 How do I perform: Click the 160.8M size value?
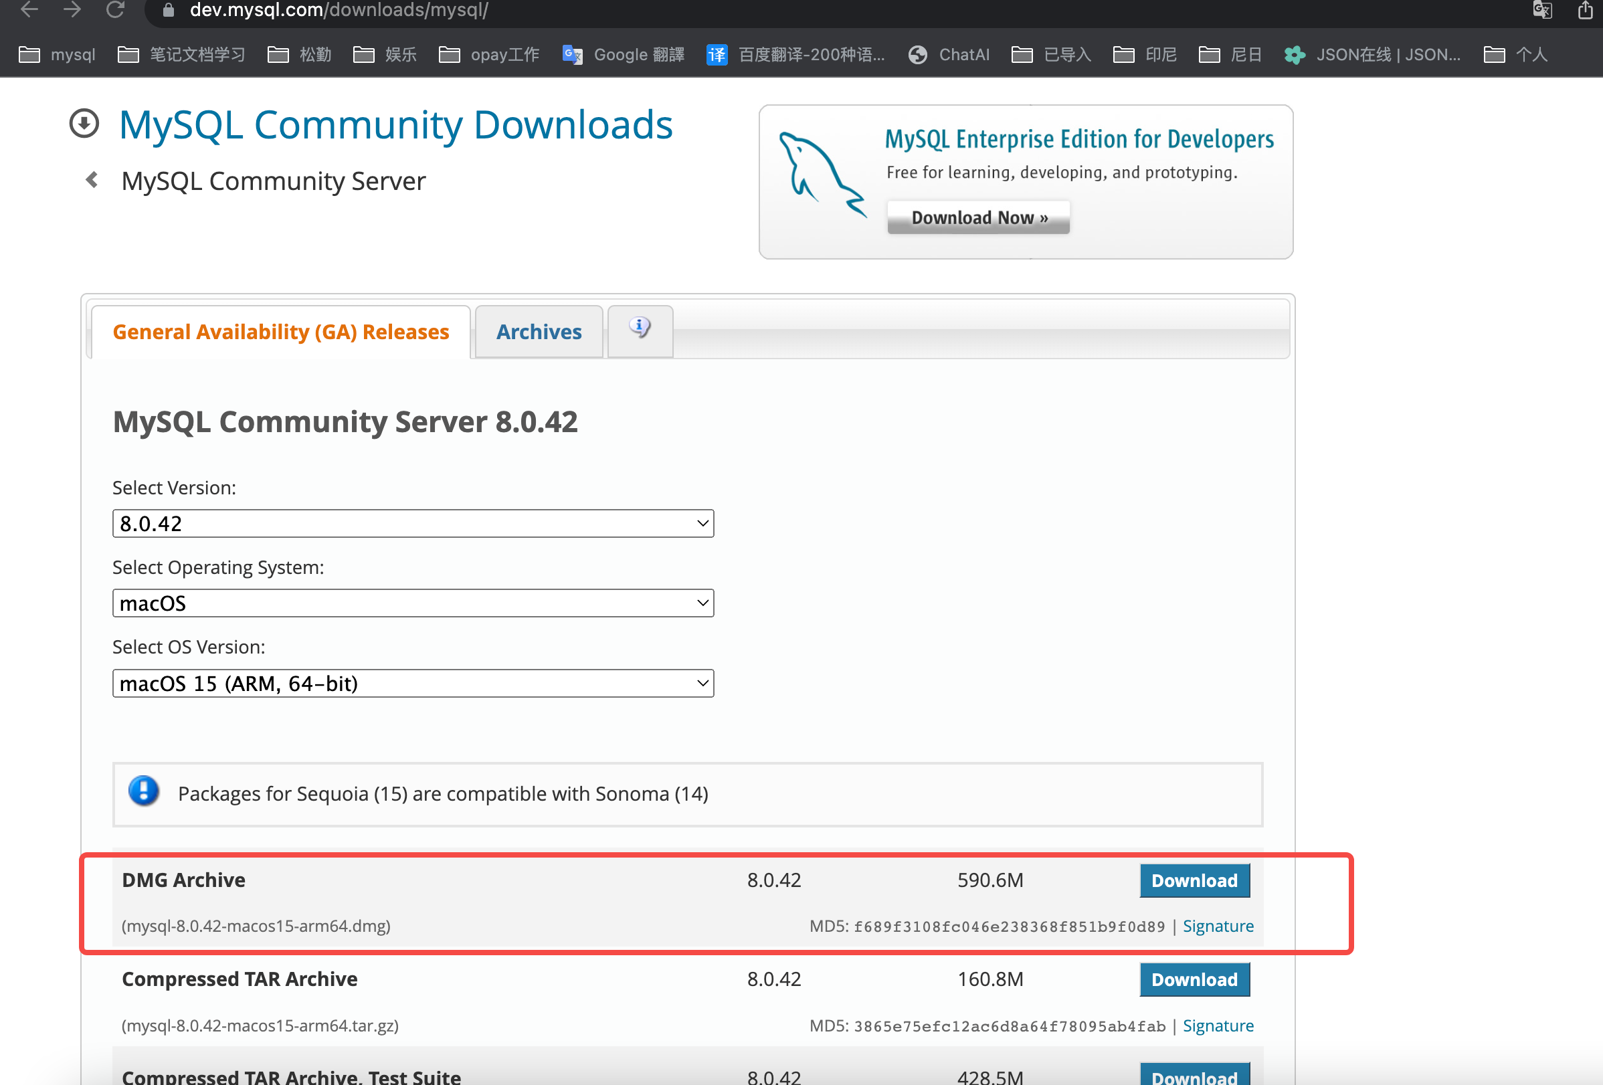[x=989, y=979]
